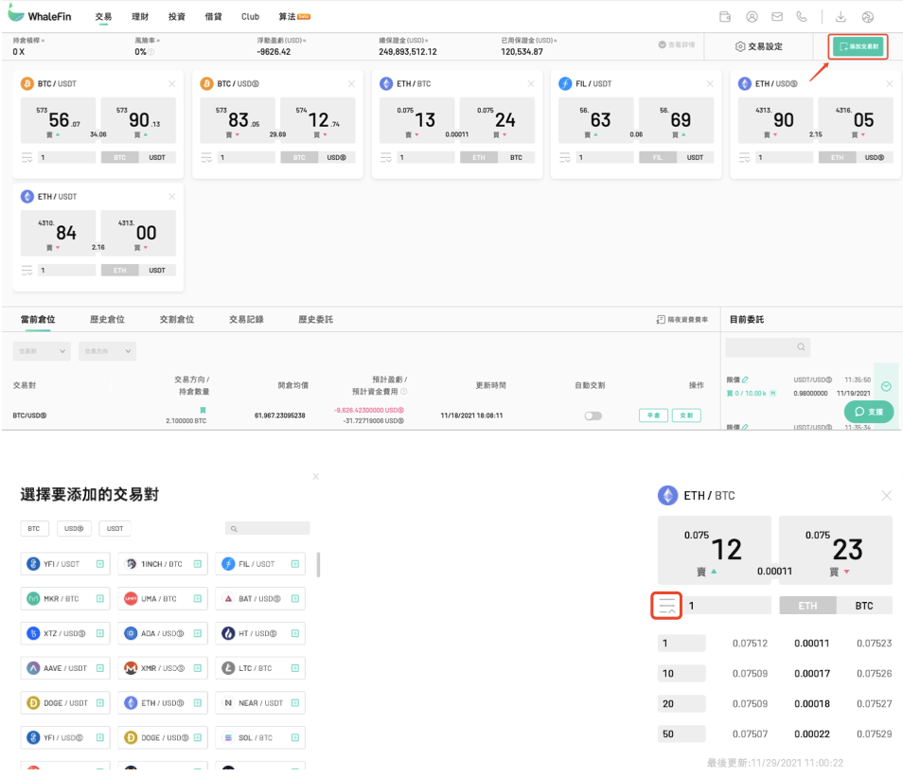Switch to the 歷史倉位 tab
The height and width of the screenshot is (777, 903).
(107, 320)
